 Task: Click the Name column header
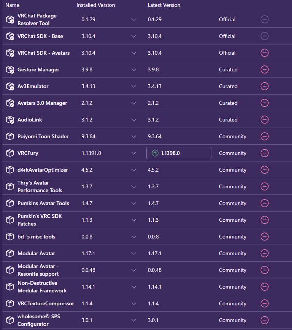(13, 5)
